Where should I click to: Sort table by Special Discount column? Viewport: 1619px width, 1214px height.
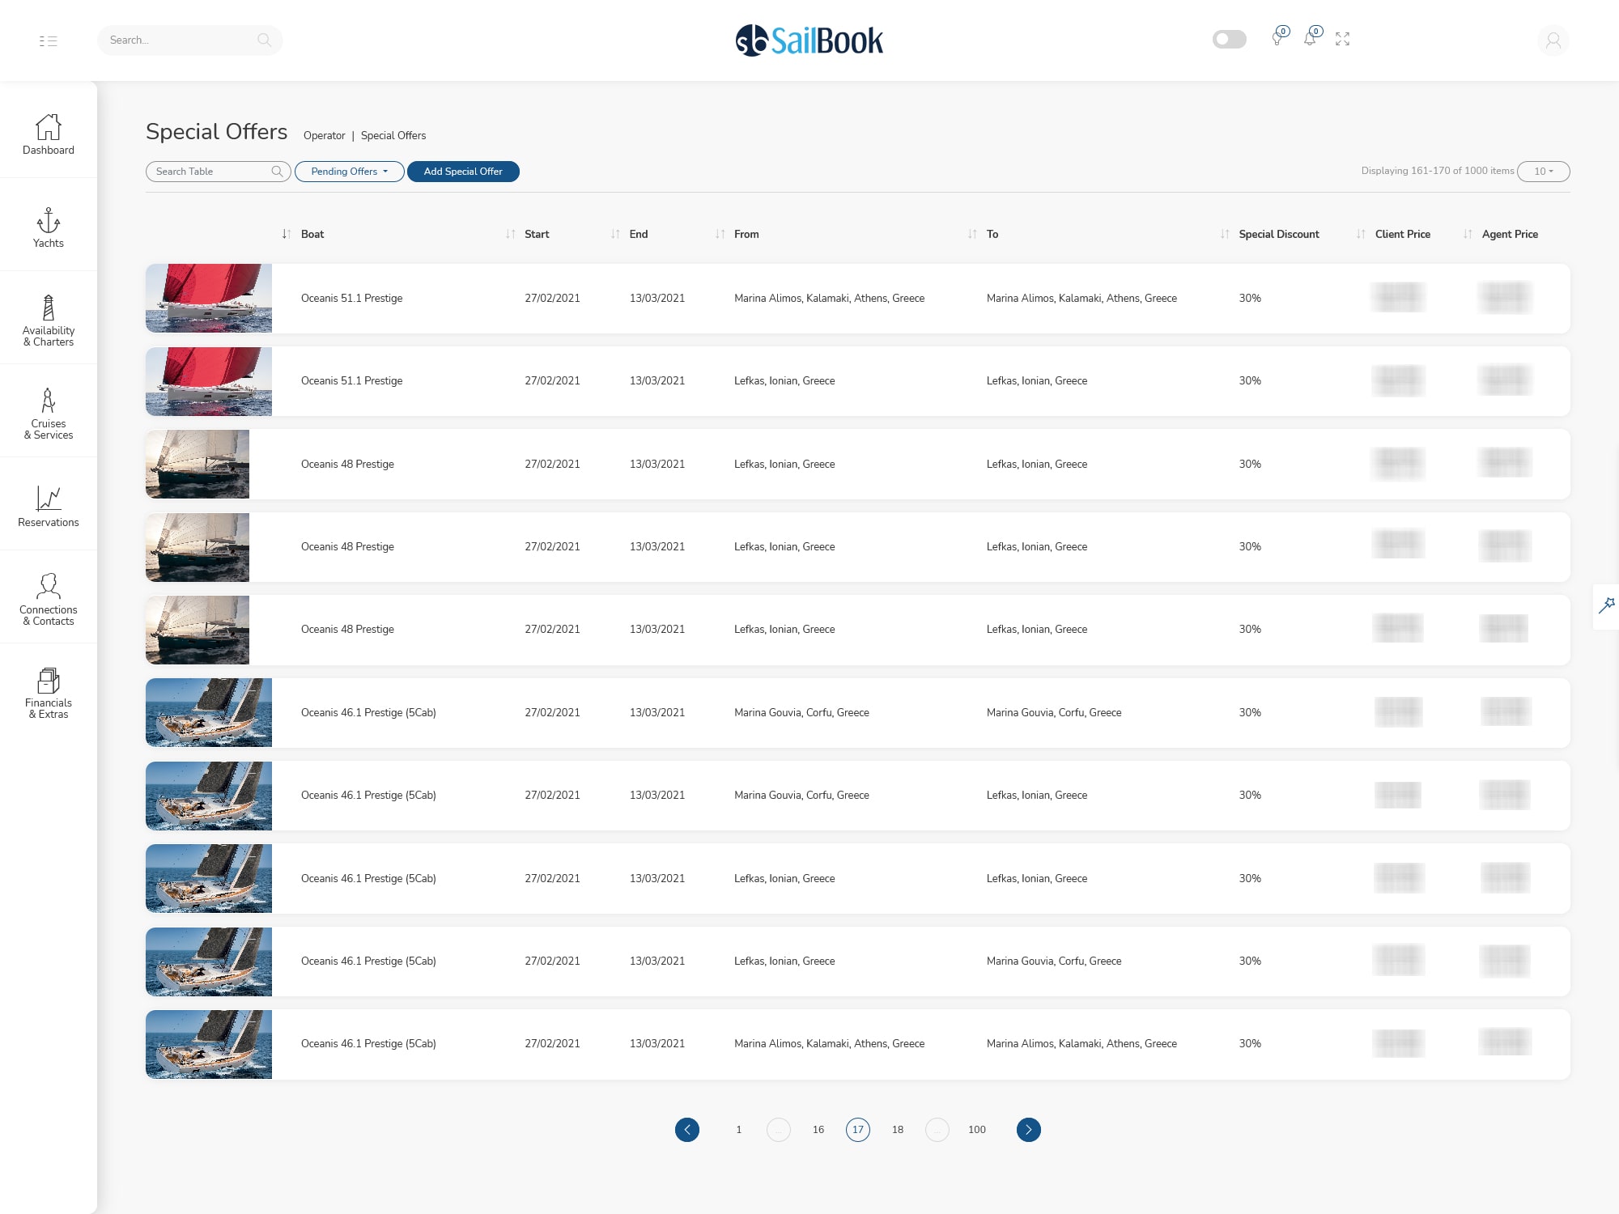(x=1278, y=234)
